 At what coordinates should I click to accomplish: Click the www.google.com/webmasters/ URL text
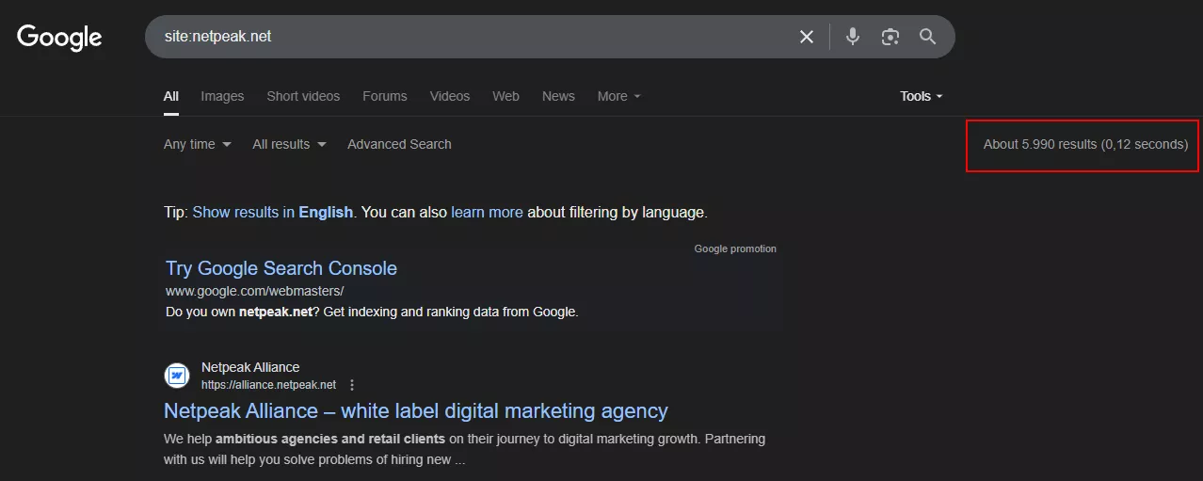(x=255, y=291)
